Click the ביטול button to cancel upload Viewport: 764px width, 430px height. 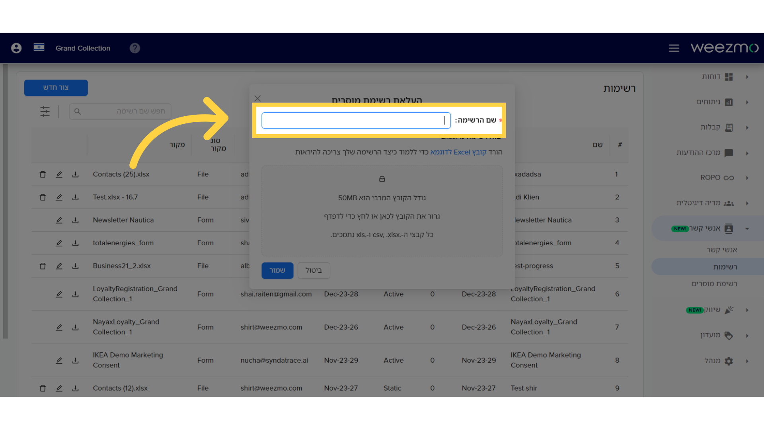pos(314,270)
